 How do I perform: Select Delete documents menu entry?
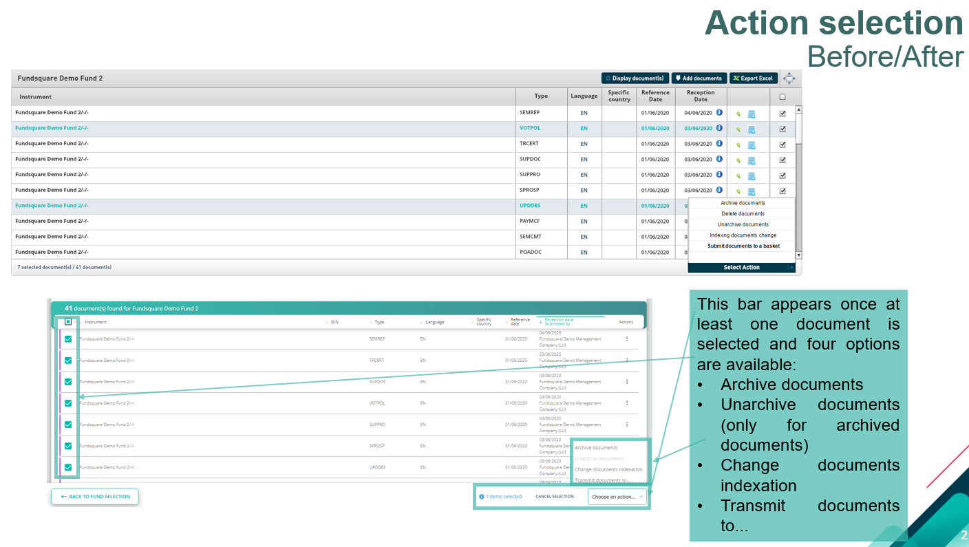[742, 214]
